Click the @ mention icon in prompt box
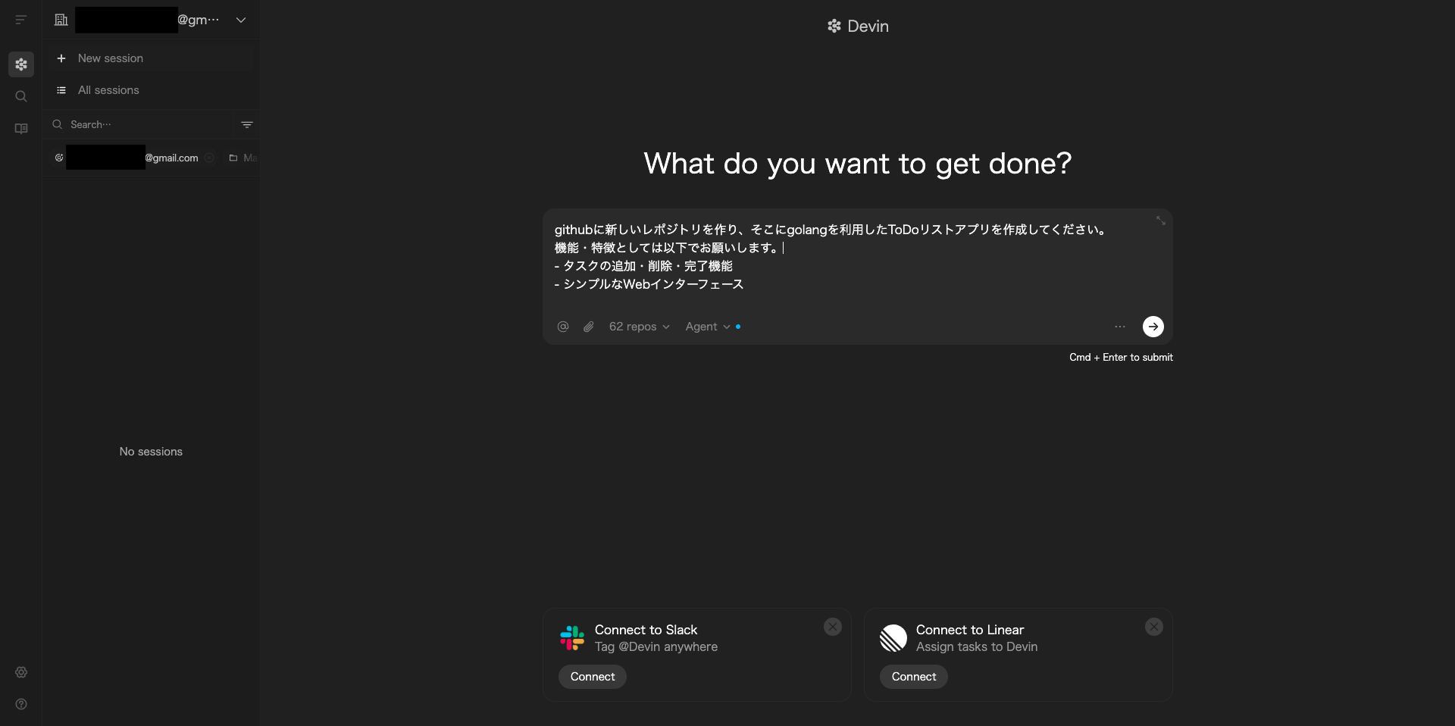 coord(563,327)
